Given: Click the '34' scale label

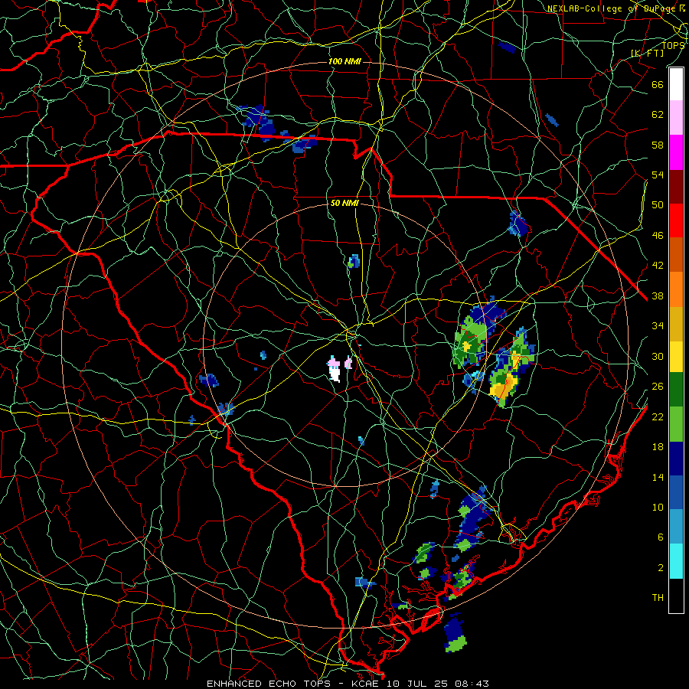Looking at the screenshot, I should [x=658, y=326].
